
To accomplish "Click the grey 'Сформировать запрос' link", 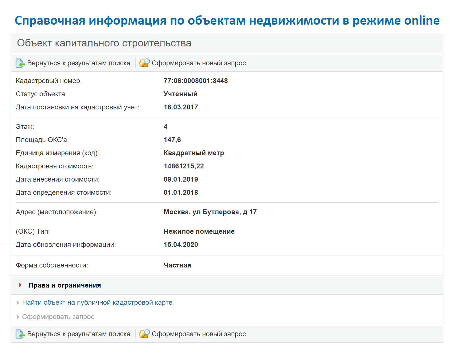I will point(58,317).
